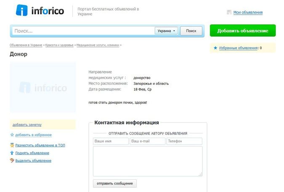The image size is (284, 192).
Task: Click the Ваш e-mail input field
Action: tap(147, 142)
